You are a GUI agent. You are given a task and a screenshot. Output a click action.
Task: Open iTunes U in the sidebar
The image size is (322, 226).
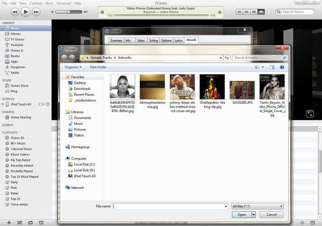pyautogui.click(x=17, y=50)
